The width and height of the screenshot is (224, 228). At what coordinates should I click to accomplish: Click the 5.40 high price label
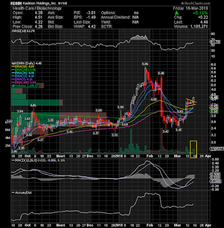(161, 74)
